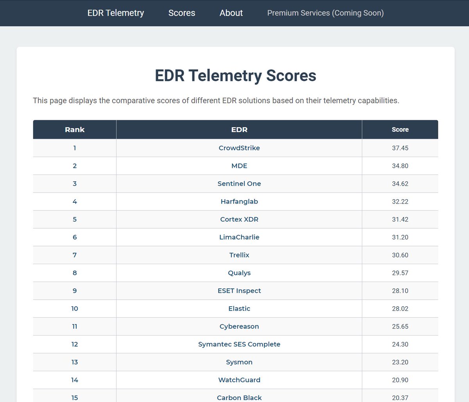Click the Score column header
Screen dimensions: 469x402
pos(400,130)
